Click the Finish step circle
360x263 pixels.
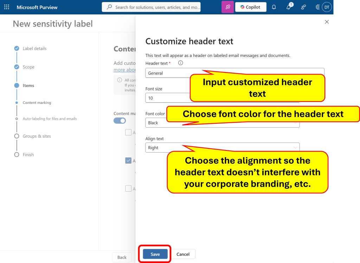click(17, 155)
